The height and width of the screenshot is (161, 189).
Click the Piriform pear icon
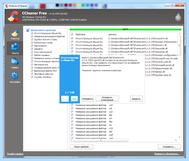click(x=178, y=16)
